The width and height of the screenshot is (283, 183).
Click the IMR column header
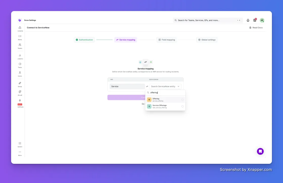(x=112, y=79)
